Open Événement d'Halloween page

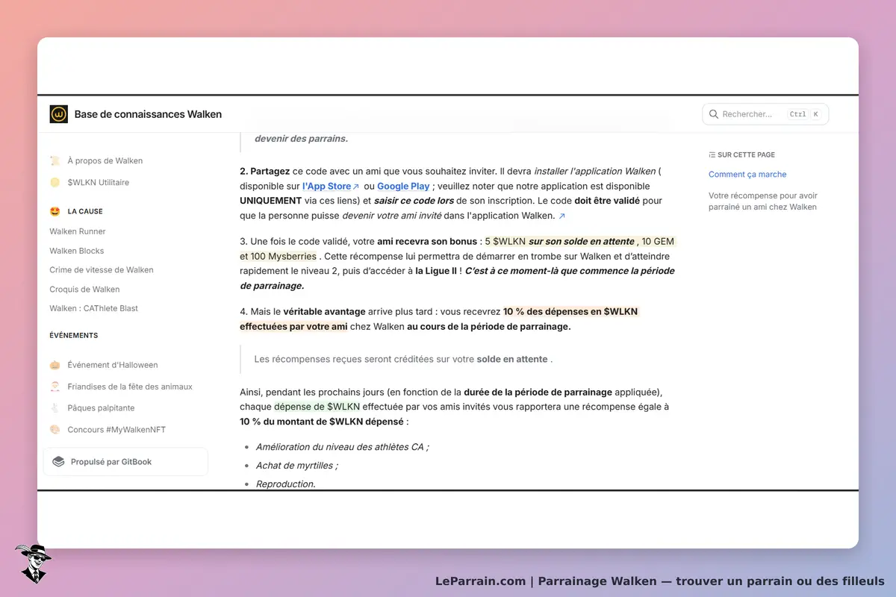tap(113, 365)
